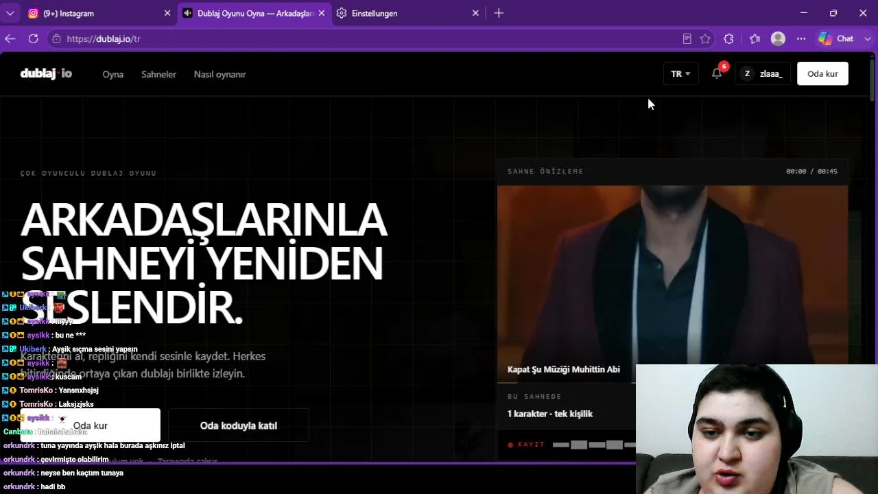
Task: Open the zlaaa_ user profile menu
Action: 763,74
